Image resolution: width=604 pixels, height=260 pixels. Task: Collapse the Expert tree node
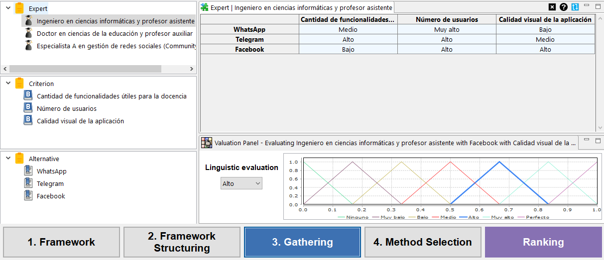8,8
